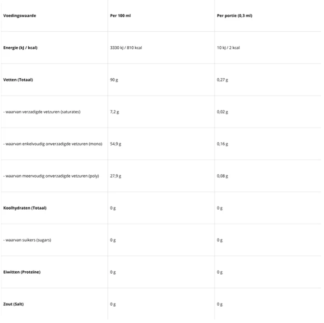This screenshot has height=323, width=324.
Task: Select the enkelvoudig onverzadigde vetzuren (mono) label
Action: point(53,144)
